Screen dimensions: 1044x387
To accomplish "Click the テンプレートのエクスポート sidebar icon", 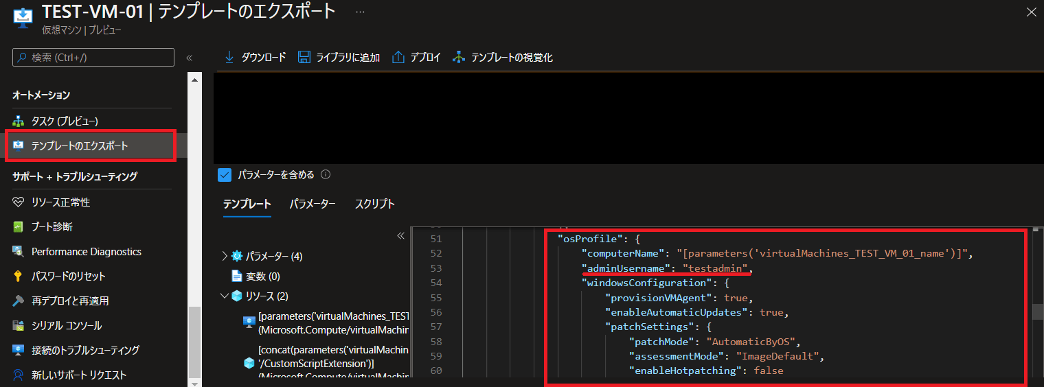I will coord(19,146).
